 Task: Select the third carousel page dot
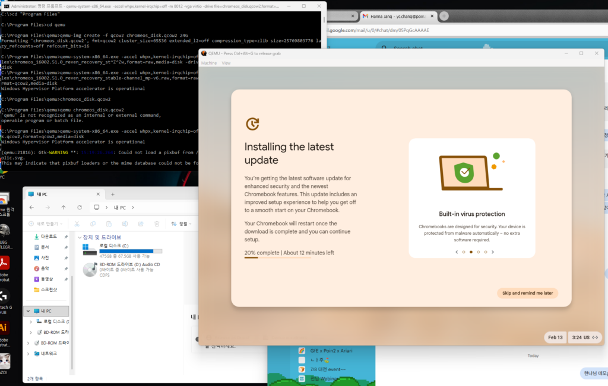click(479, 252)
